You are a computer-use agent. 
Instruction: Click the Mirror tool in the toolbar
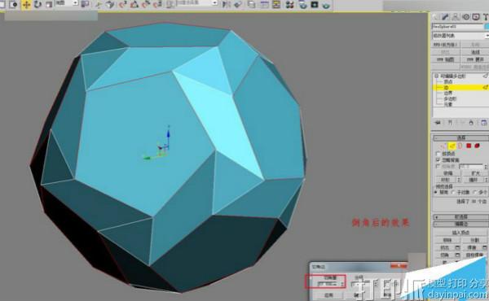(x=227, y=4)
